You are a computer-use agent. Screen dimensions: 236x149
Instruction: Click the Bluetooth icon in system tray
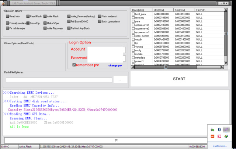(x=219, y=129)
